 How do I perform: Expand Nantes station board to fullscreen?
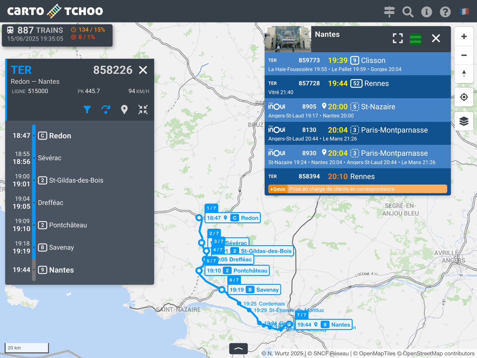click(398, 38)
